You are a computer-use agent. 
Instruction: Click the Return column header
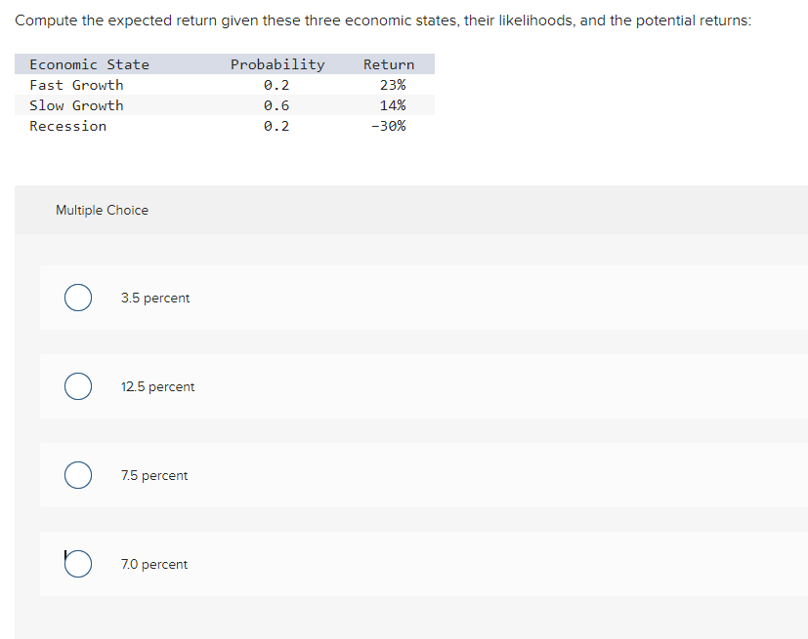point(388,63)
